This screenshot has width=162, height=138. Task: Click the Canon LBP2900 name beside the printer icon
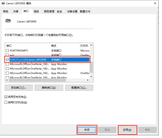[27, 21]
